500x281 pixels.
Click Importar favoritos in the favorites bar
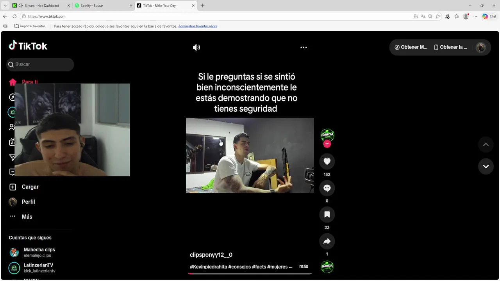tap(30, 26)
